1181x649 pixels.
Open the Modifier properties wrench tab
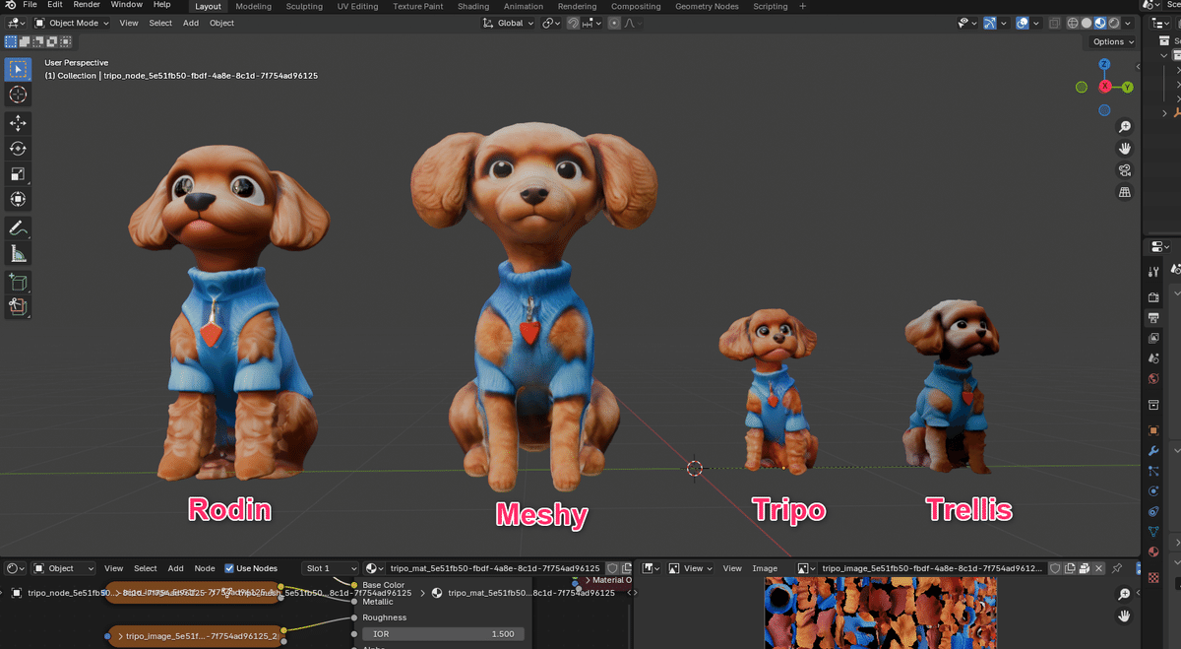(1153, 452)
